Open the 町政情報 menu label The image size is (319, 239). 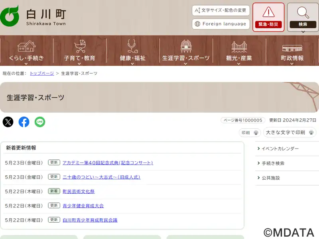292,58
